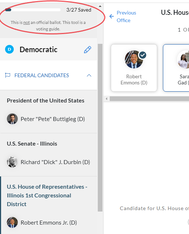Image resolution: width=189 pixels, height=234 pixels.
Task: Click the flag icon next to Federal Candidates
Action: click(x=8, y=75)
